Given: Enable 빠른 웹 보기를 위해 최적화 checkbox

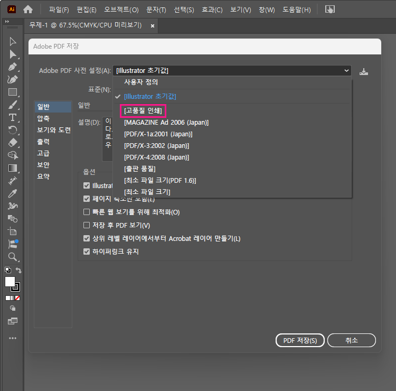Looking at the screenshot, I should (x=87, y=212).
